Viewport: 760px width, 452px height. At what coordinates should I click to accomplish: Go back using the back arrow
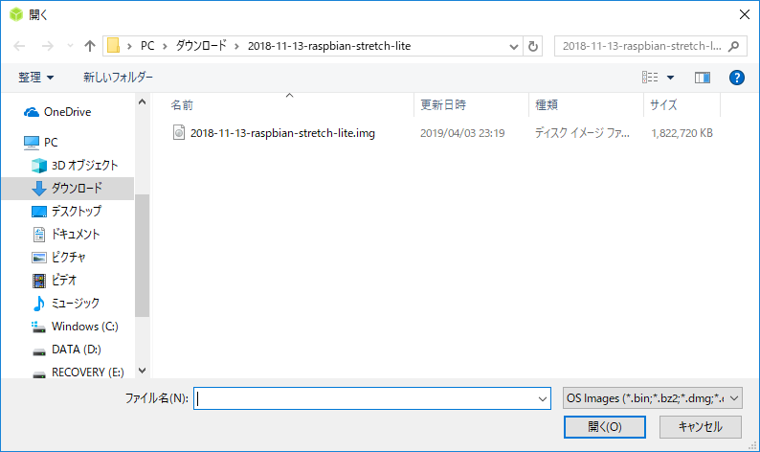(19, 46)
